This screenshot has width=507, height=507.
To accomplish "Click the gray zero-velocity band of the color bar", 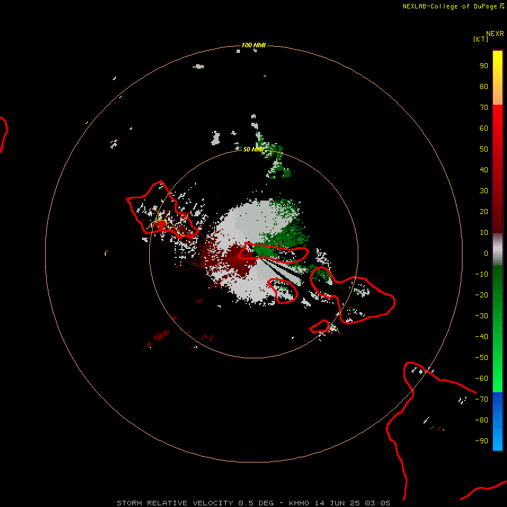I will pos(497,250).
